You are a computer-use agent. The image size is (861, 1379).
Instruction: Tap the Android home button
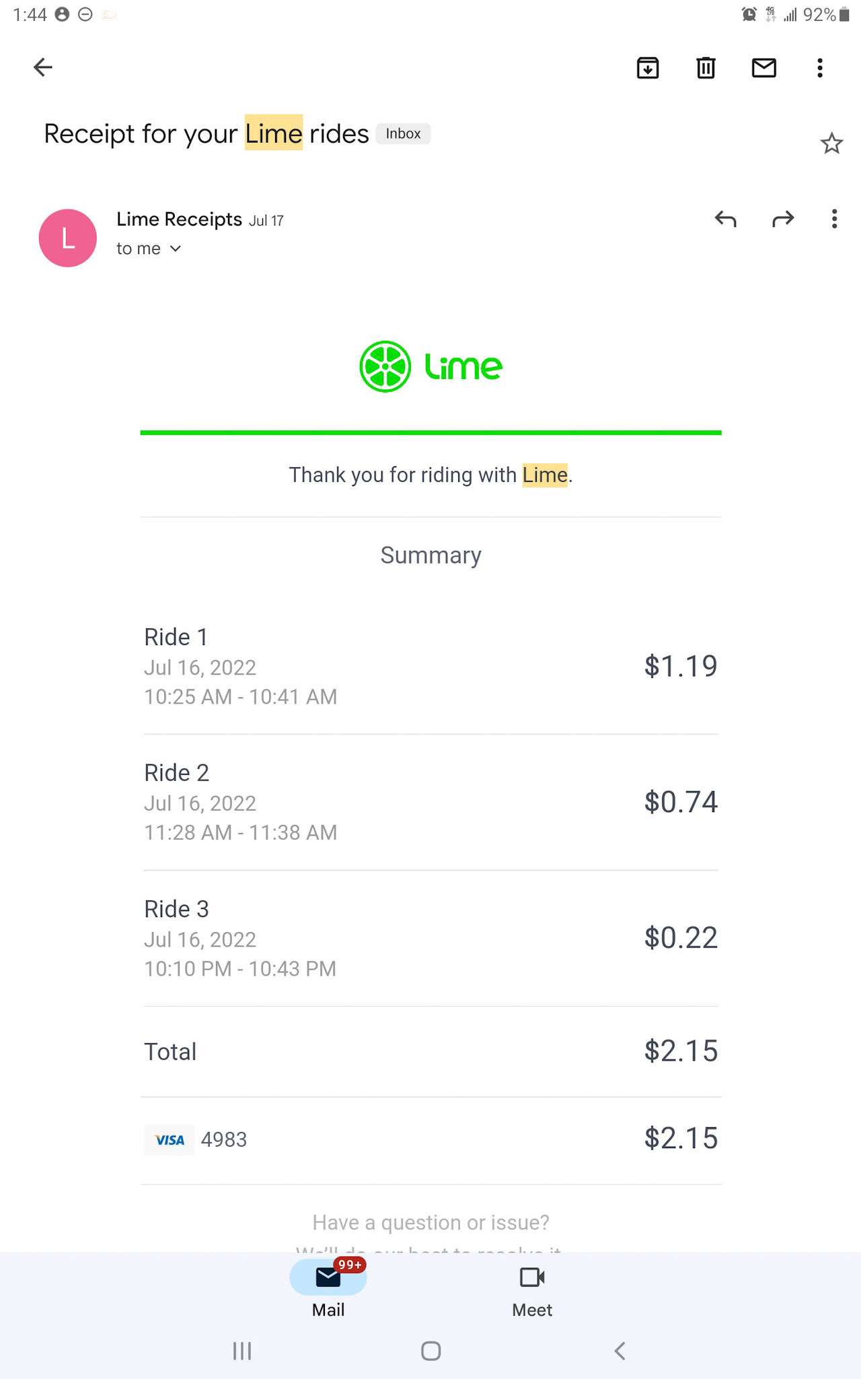click(x=430, y=1351)
